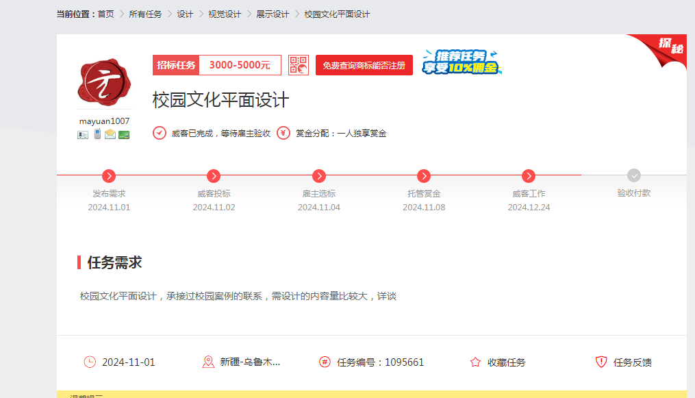The height and width of the screenshot is (398, 695).
Task: Click the 推荐任务享受10%佣金 banner
Action: click(462, 62)
